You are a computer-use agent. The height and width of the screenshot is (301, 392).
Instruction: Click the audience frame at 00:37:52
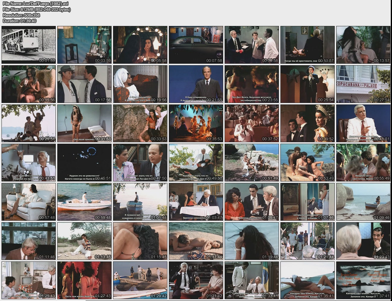252,123
